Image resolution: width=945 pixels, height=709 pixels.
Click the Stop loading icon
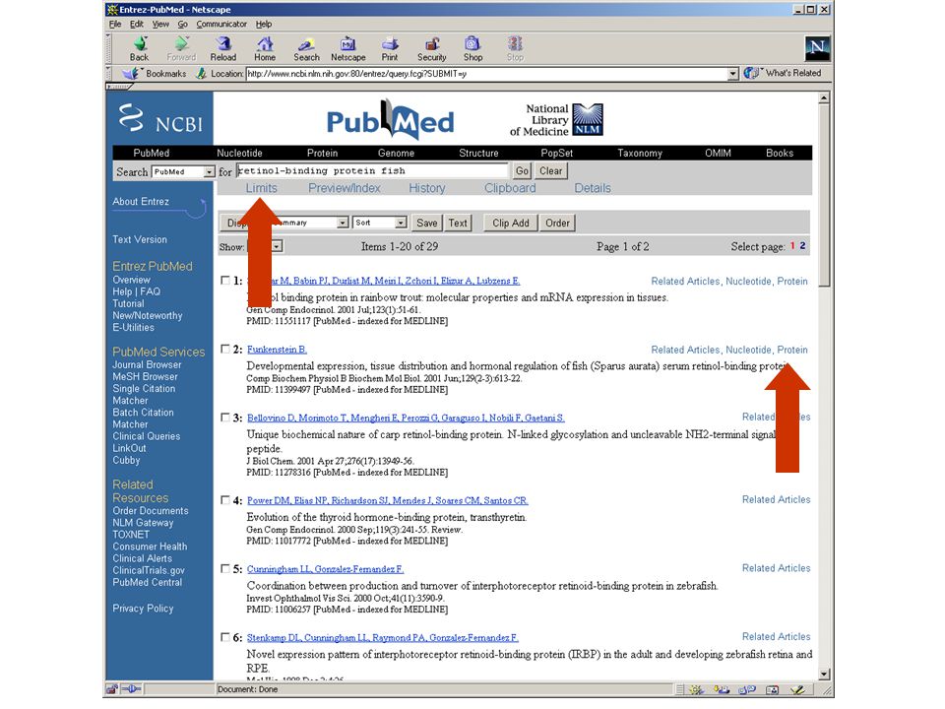515,44
